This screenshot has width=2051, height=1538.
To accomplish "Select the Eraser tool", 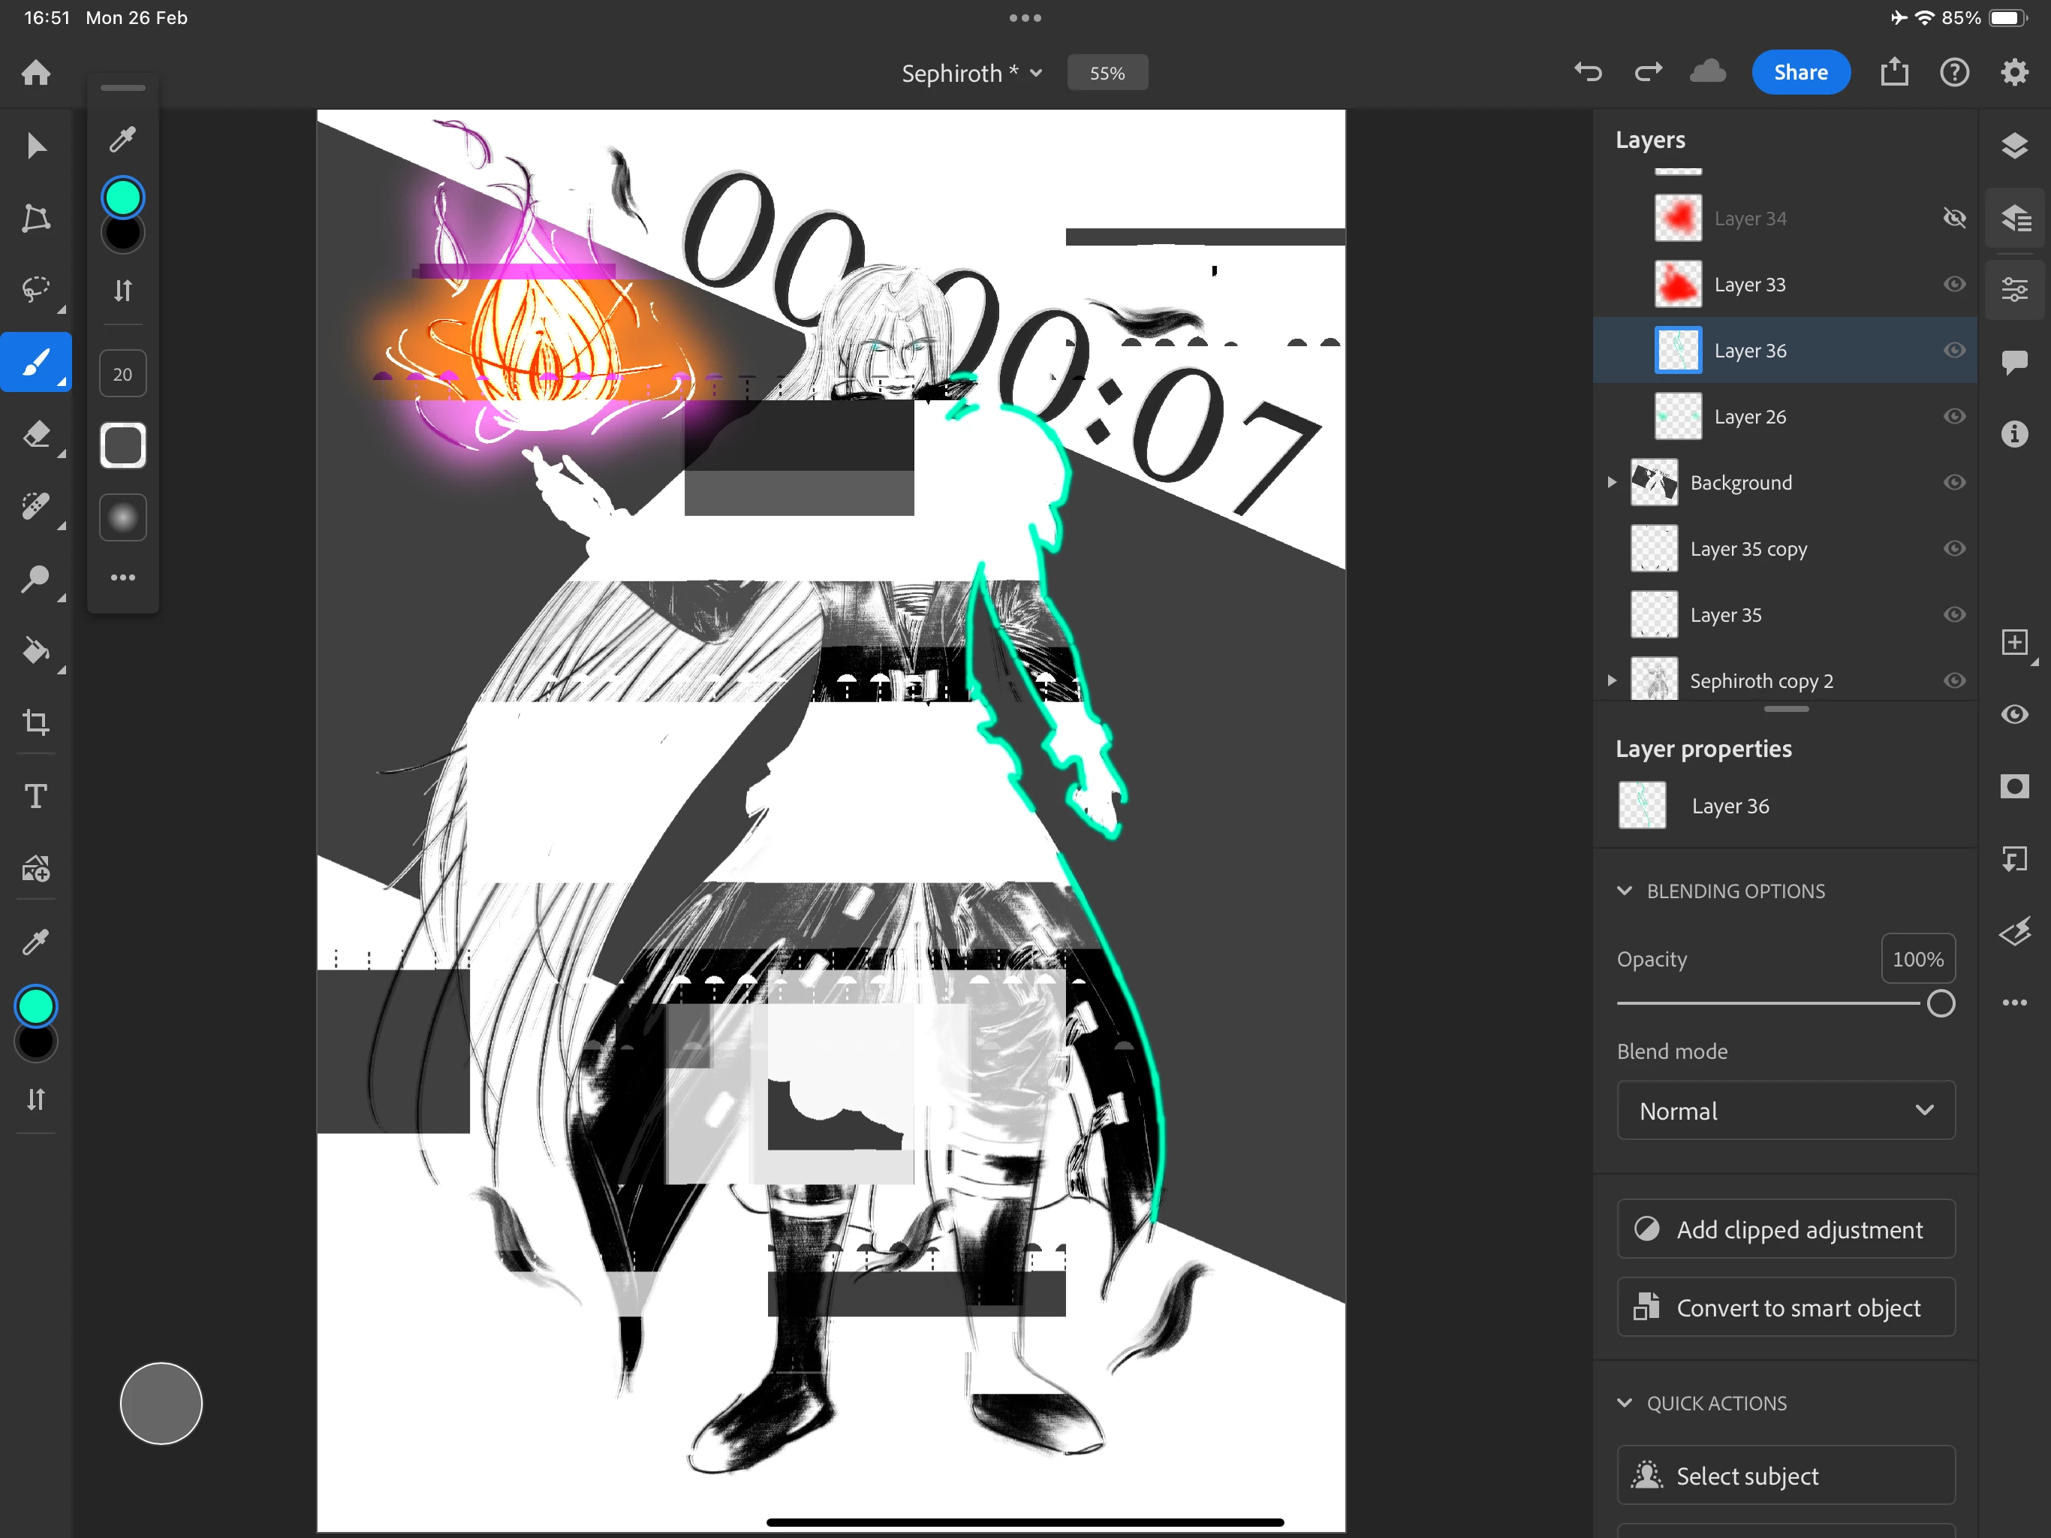I will coord(35,434).
